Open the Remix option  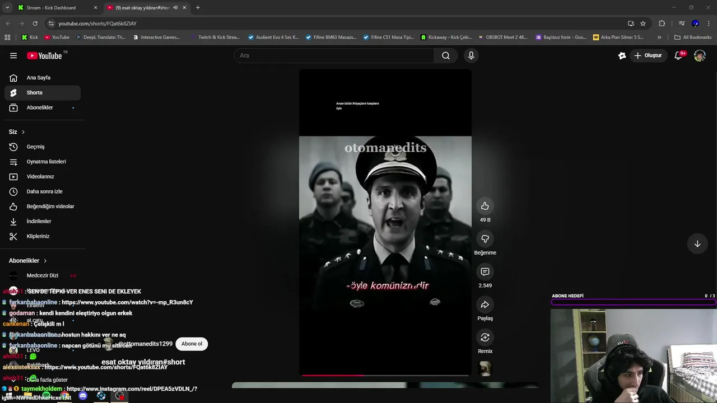click(485, 338)
